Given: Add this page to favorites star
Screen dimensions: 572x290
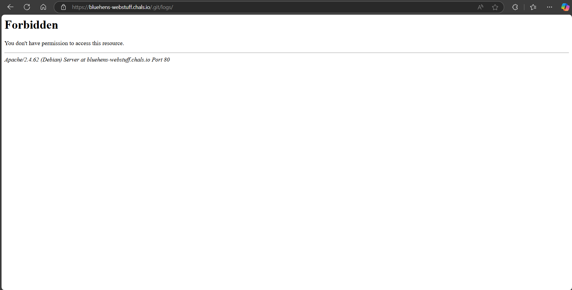Looking at the screenshot, I should pyautogui.click(x=495, y=7).
